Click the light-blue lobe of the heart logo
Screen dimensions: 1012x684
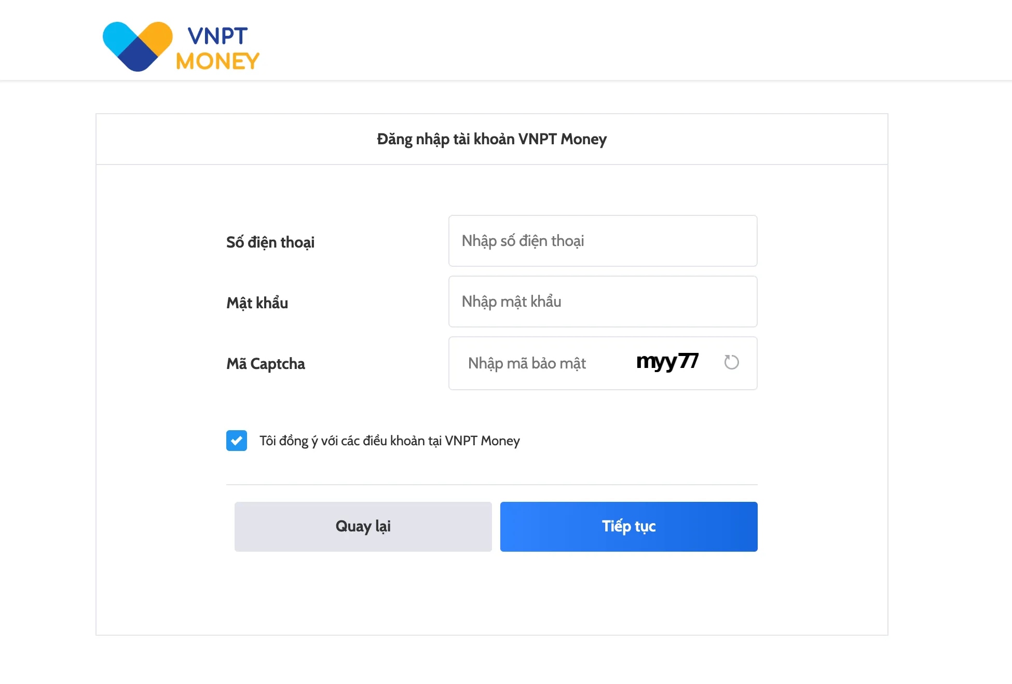coord(117,35)
